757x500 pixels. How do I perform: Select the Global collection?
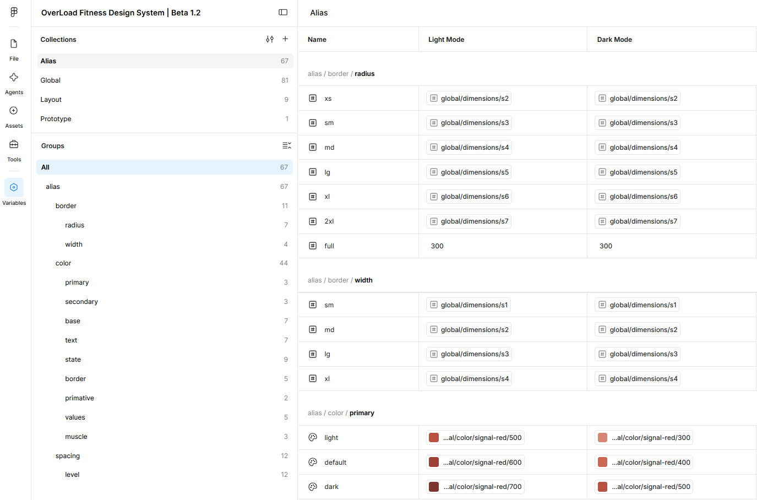click(165, 80)
